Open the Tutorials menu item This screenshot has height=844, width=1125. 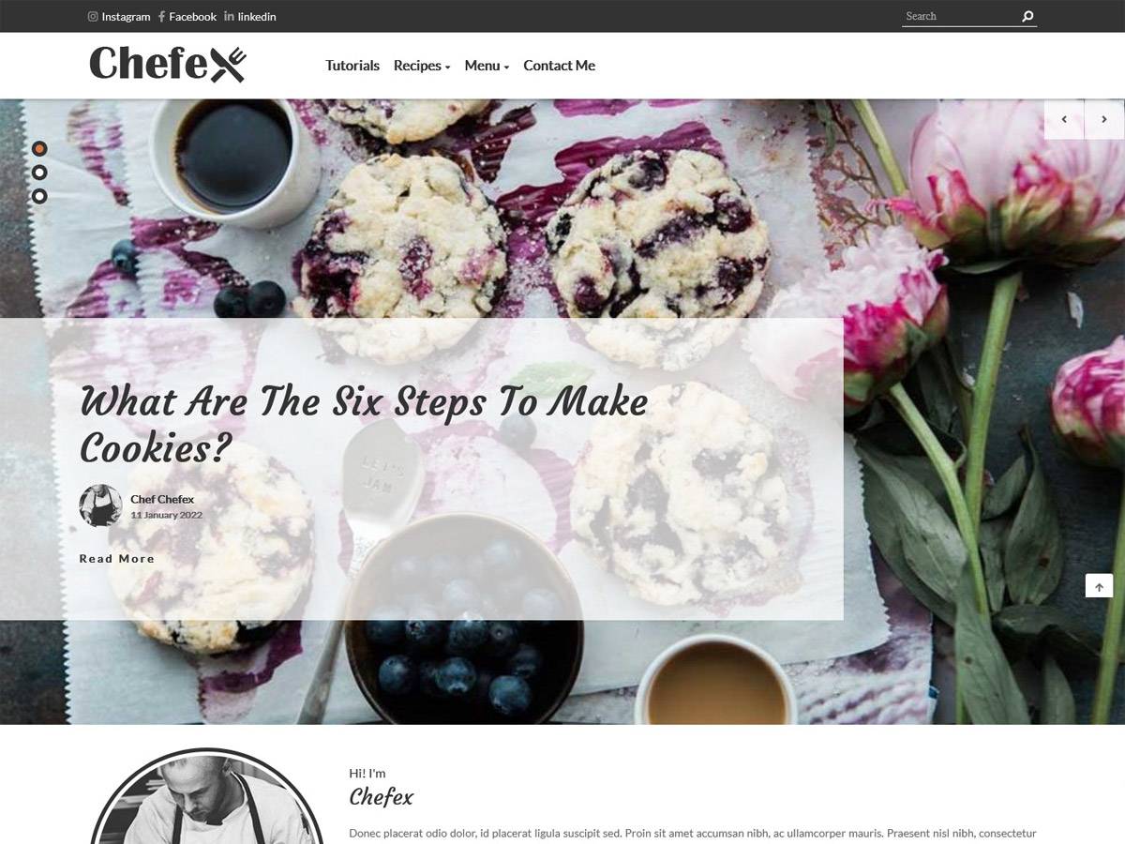(352, 66)
